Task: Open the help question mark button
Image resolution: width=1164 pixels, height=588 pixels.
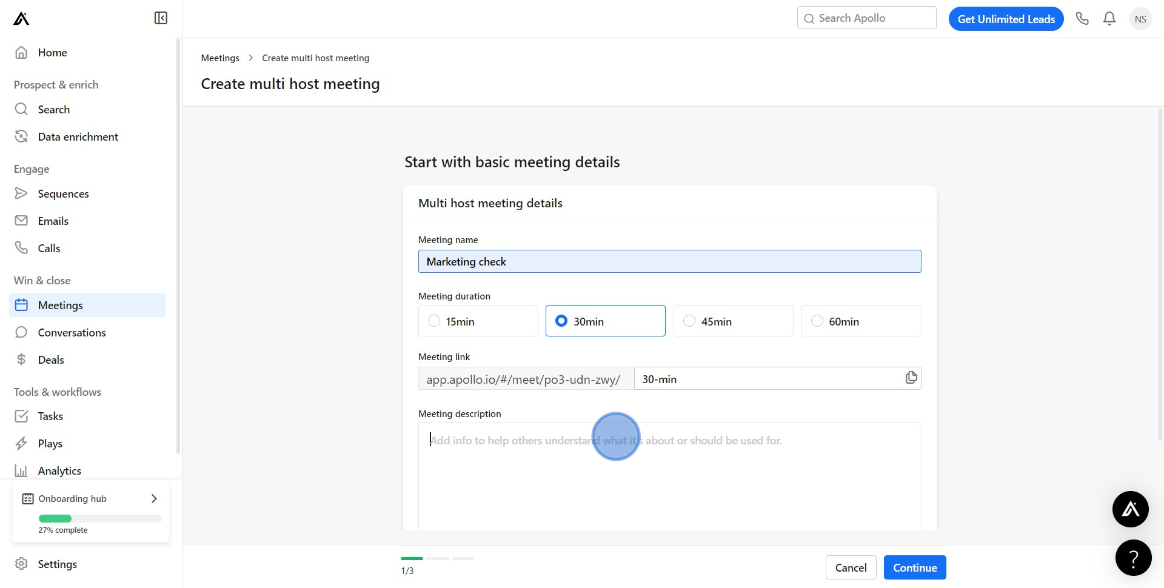Action: point(1133,558)
